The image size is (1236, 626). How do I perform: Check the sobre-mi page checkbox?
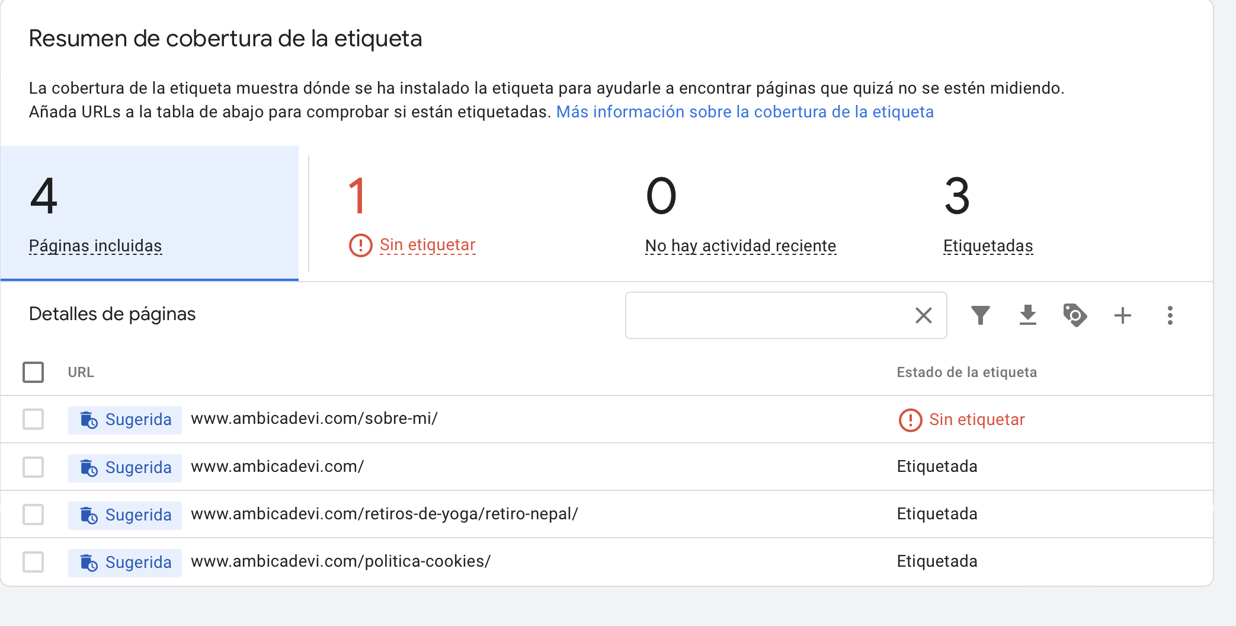click(x=33, y=419)
